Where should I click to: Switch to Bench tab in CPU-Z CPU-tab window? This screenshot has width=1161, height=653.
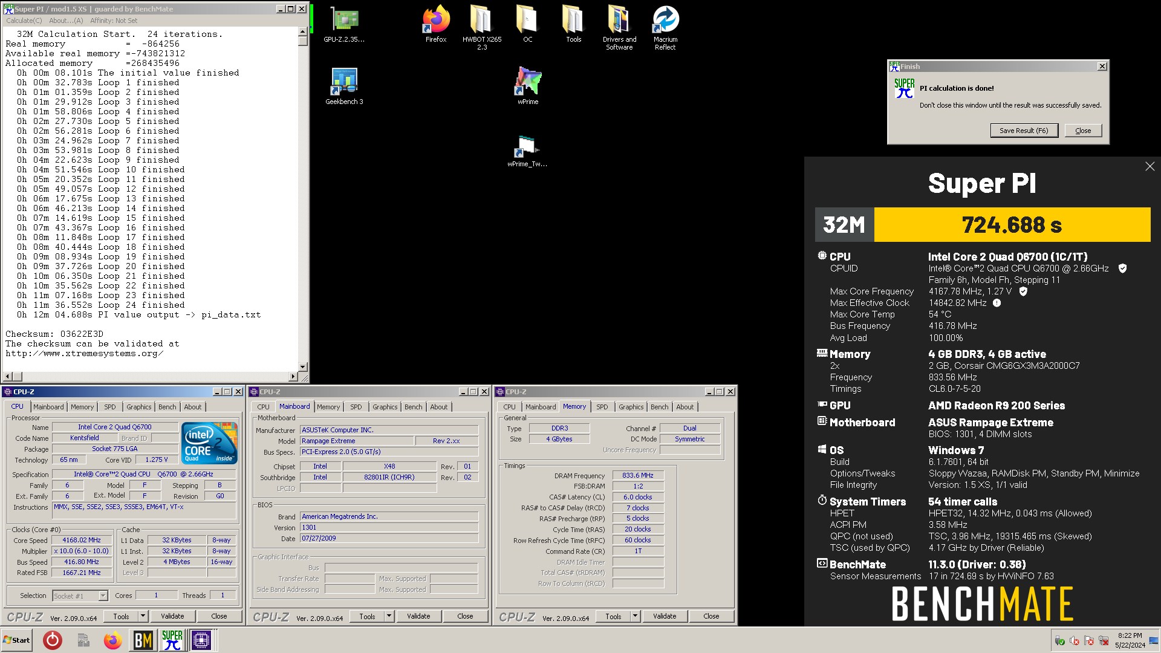(x=167, y=407)
